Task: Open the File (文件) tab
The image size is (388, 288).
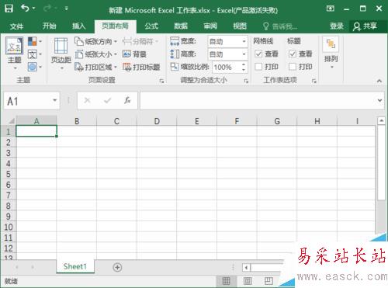Action: (16, 26)
